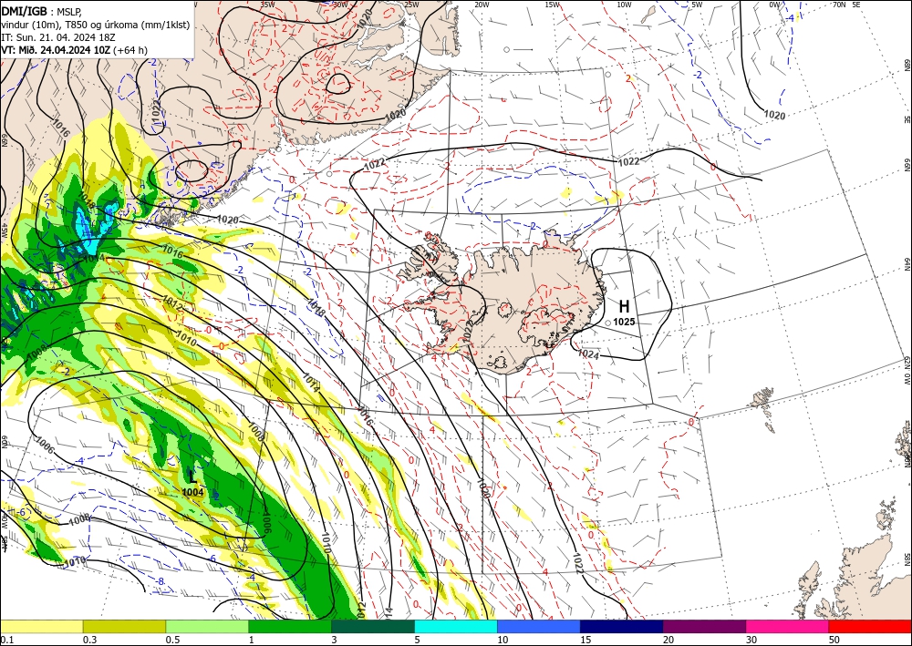912x646 pixels.
Task: Select the pink 30–50 legend segment
Action: point(788,626)
